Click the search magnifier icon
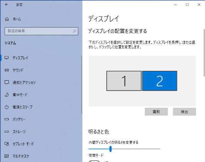Screen dimensions: 205x162 (74, 31)
